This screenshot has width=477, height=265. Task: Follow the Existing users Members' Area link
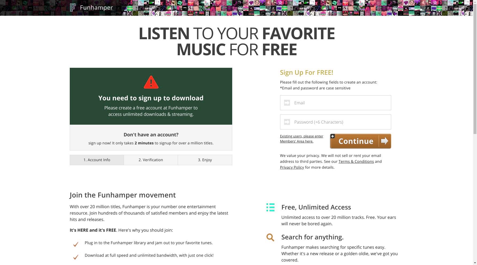click(301, 139)
